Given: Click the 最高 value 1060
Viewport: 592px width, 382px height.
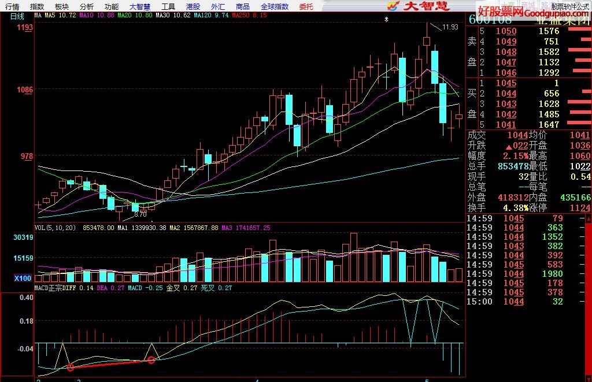Looking at the screenshot, I should coord(580,156).
